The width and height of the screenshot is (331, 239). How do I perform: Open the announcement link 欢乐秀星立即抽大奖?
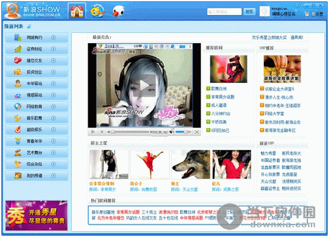pos(269,37)
